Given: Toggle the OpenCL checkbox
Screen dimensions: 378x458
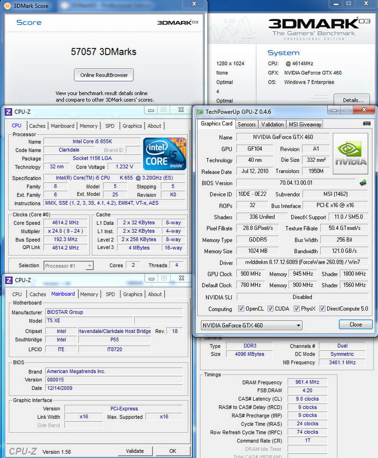Looking at the screenshot, I should [x=241, y=308].
